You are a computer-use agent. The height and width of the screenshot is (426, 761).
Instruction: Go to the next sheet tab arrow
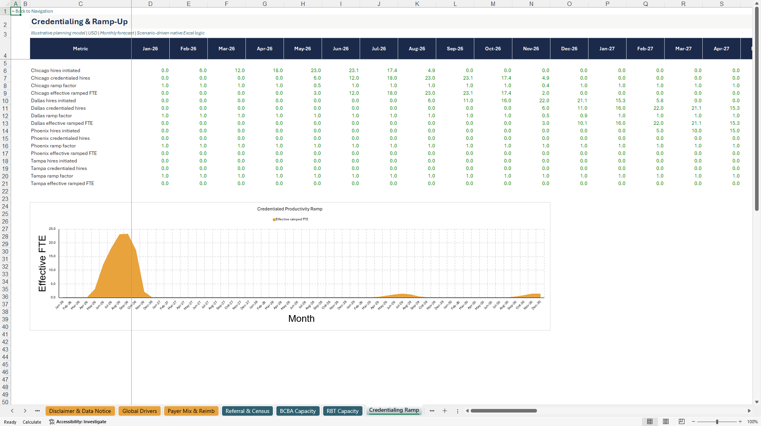(25, 411)
